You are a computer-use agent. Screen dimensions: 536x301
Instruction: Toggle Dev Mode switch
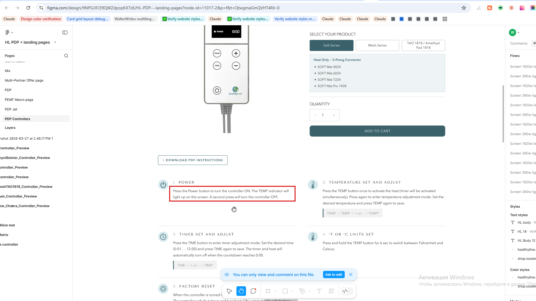[x=347, y=291]
